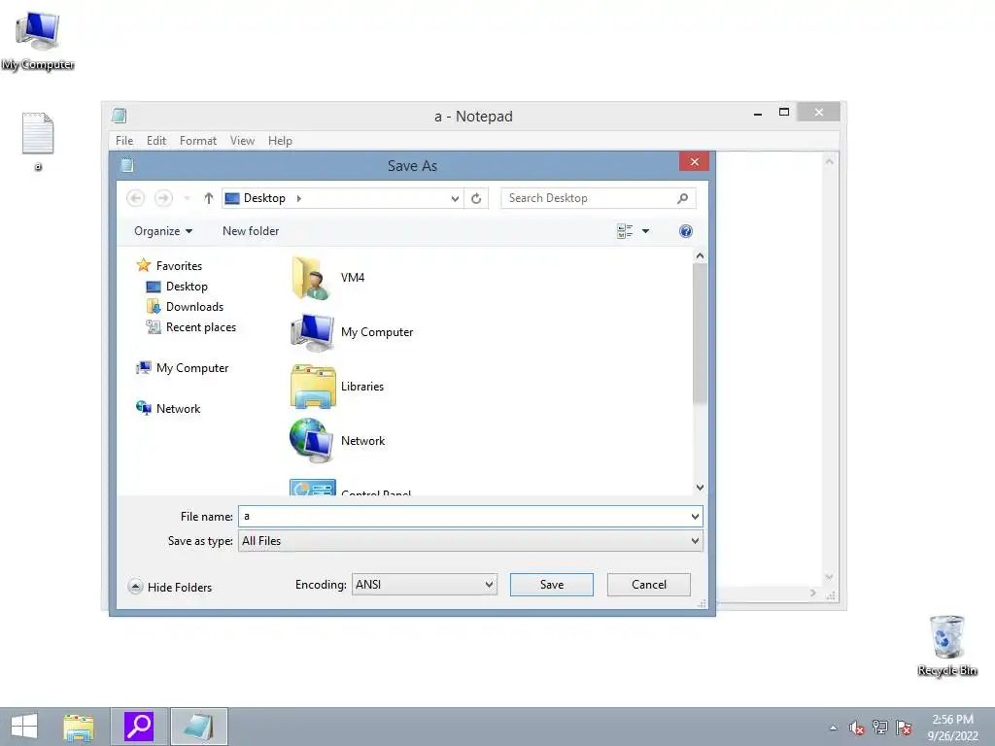Close the Save As dialog

[x=694, y=162]
